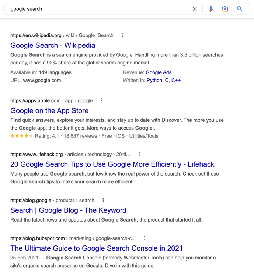The height and width of the screenshot is (276, 254).
Task: Click the en.wikipedia.org URL breadcrumb
Action: [36, 35]
